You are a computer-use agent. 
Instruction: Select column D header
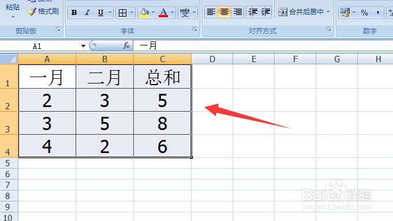pos(212,59)
